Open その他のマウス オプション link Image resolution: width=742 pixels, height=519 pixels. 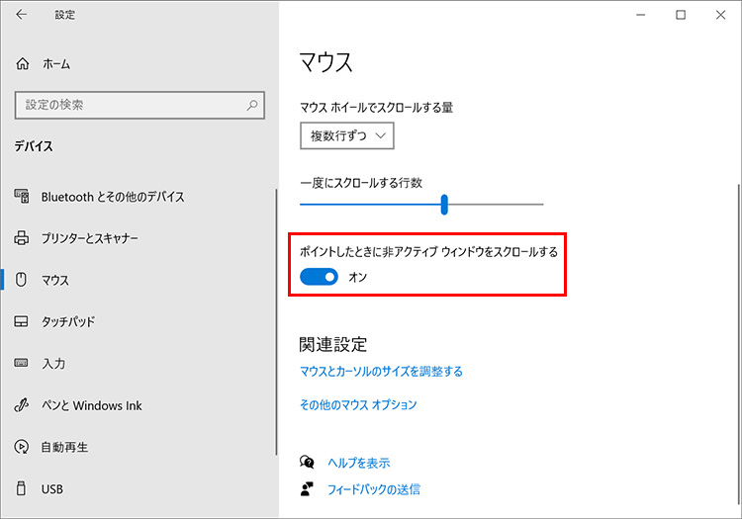click(x=358, y=404)
